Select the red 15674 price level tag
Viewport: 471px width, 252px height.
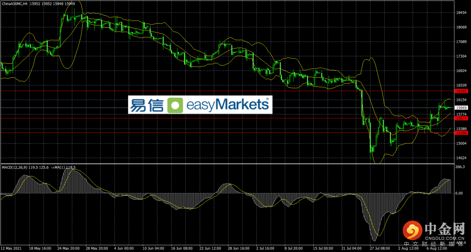[x=461, y=118]
